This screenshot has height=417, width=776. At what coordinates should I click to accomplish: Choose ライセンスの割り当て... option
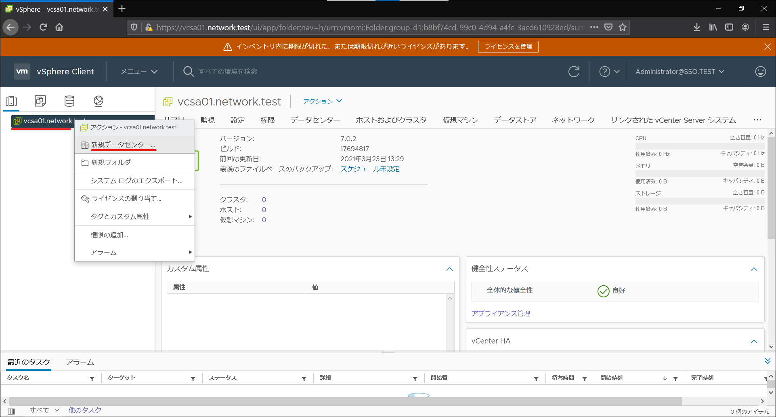pyautogui.click(x=134, y=199)
